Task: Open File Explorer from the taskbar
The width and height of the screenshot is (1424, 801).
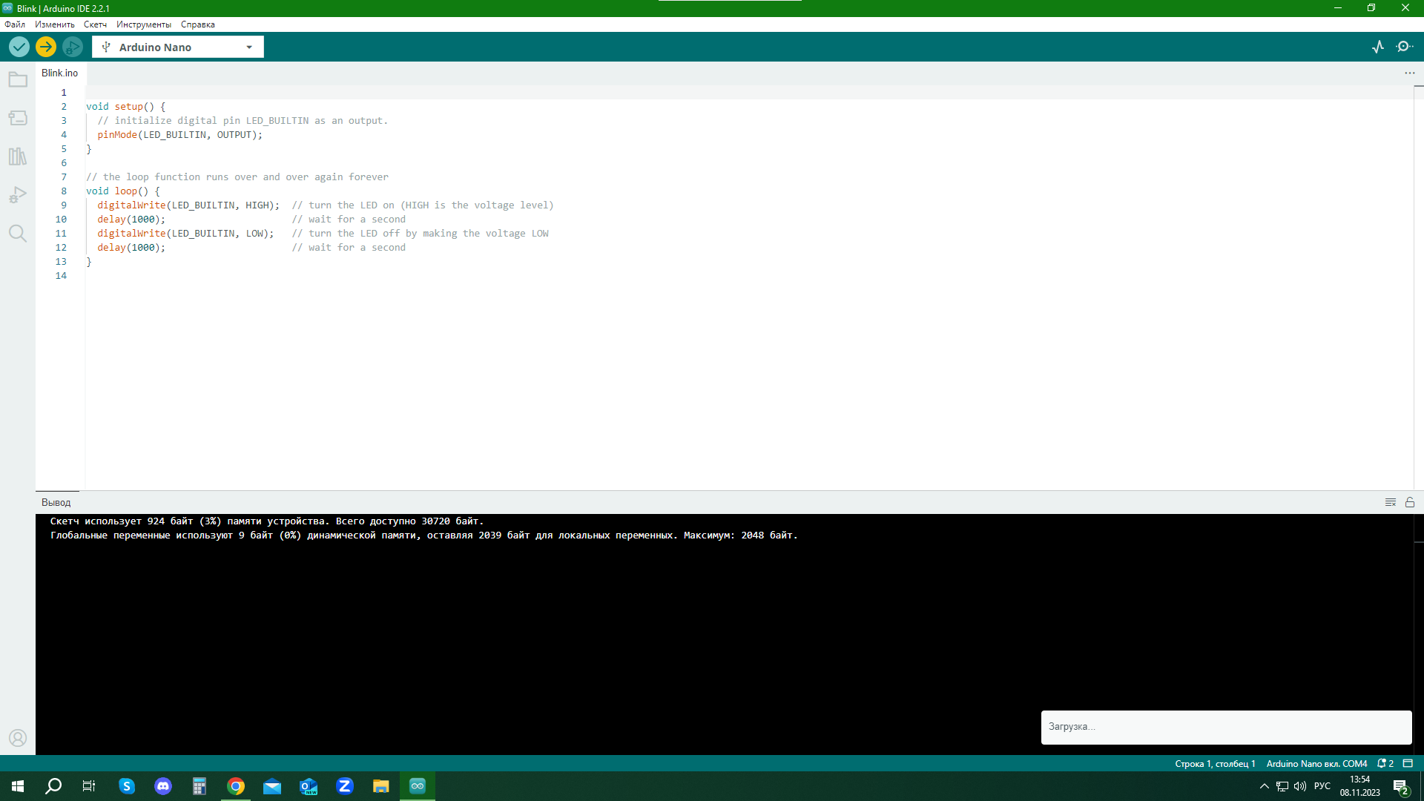Action: point(381,786)
